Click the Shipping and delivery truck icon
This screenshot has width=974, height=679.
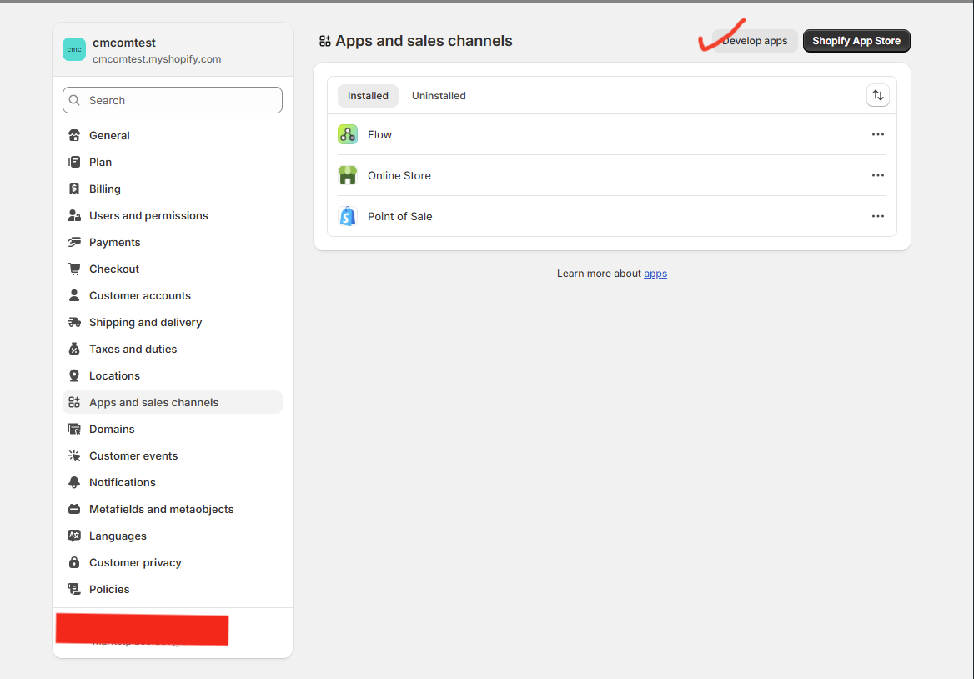click(x=74, y=322)
